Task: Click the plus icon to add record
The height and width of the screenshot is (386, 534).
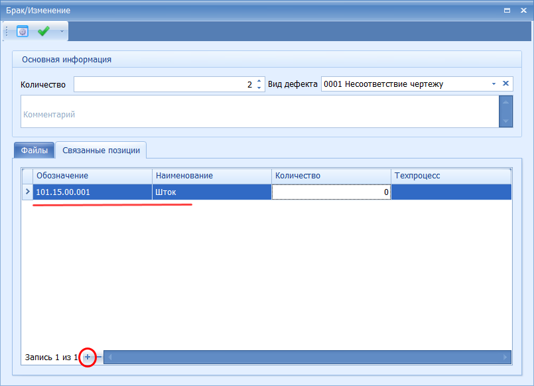Action: (88, 357)
